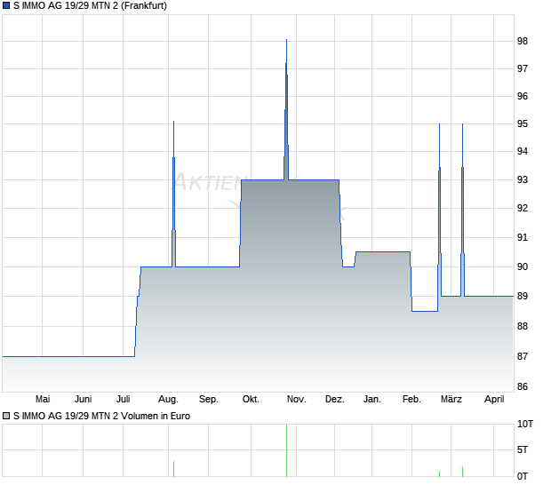The image size is (551, 485).
Task: Click the 10T volume axis value
Action: 525,424
